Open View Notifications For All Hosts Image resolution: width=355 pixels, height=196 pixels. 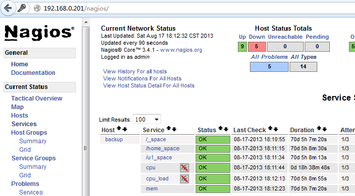[142, 78]
